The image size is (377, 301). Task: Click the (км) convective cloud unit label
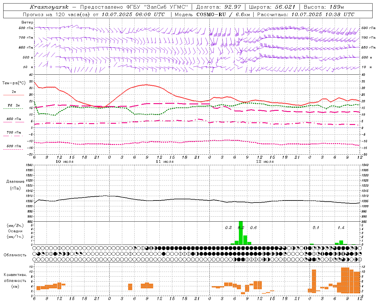click(x=15, y=286)
